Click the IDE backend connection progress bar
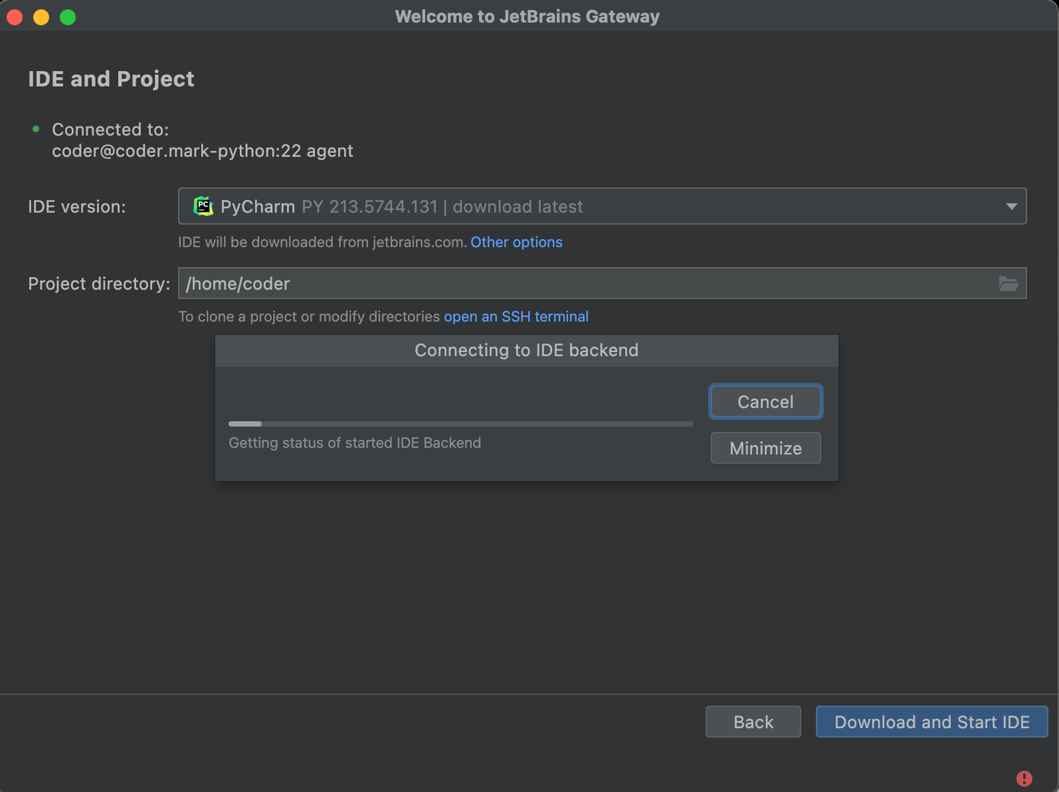 [x=460, y=424]
